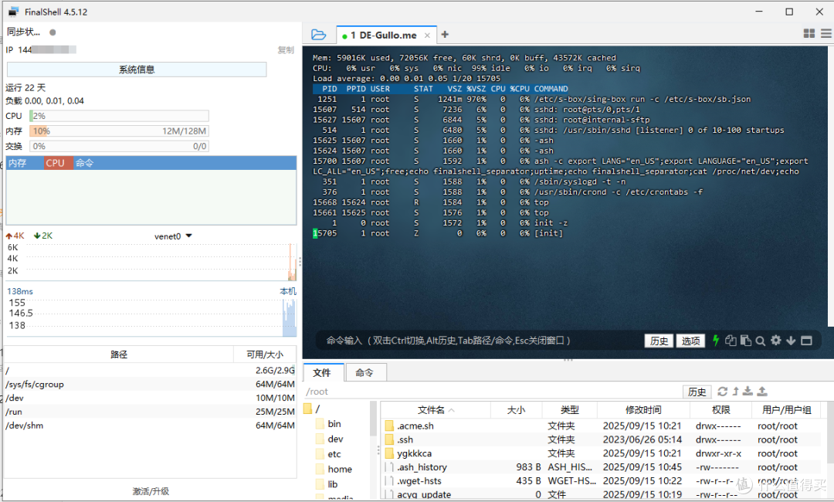The image size is (834, 502).
Task: Click the download file icon
Action: (748, 392)
